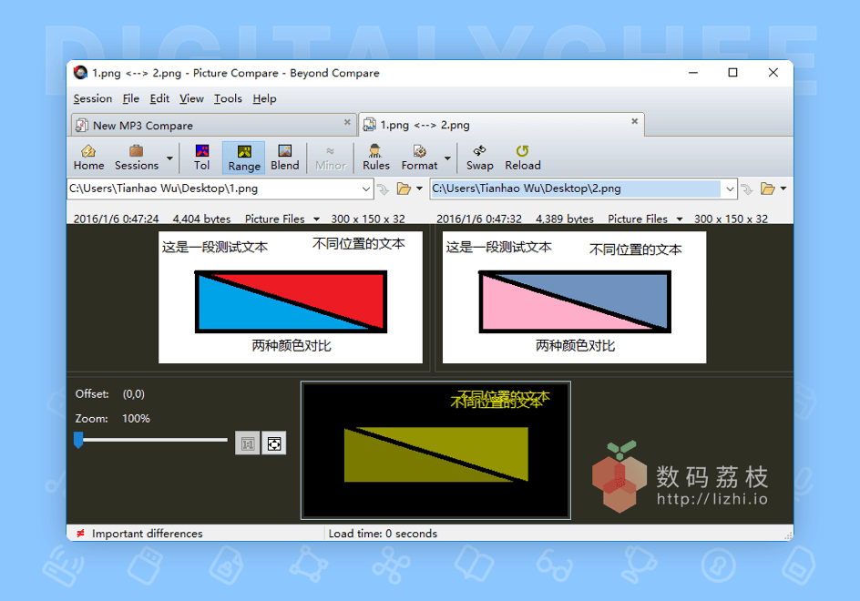Click the picture compare tab icon
Screen dimensions: 860x601
click(370, 125)
